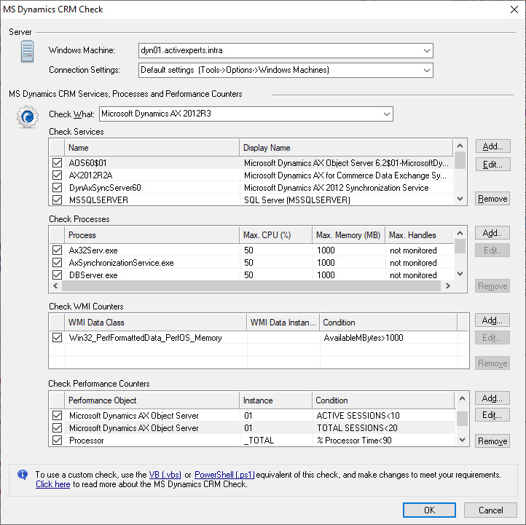Viewport: 526px width, 525px height.
Task: Click processes horizontal scroll right arrow
Action: coord(447,286)
